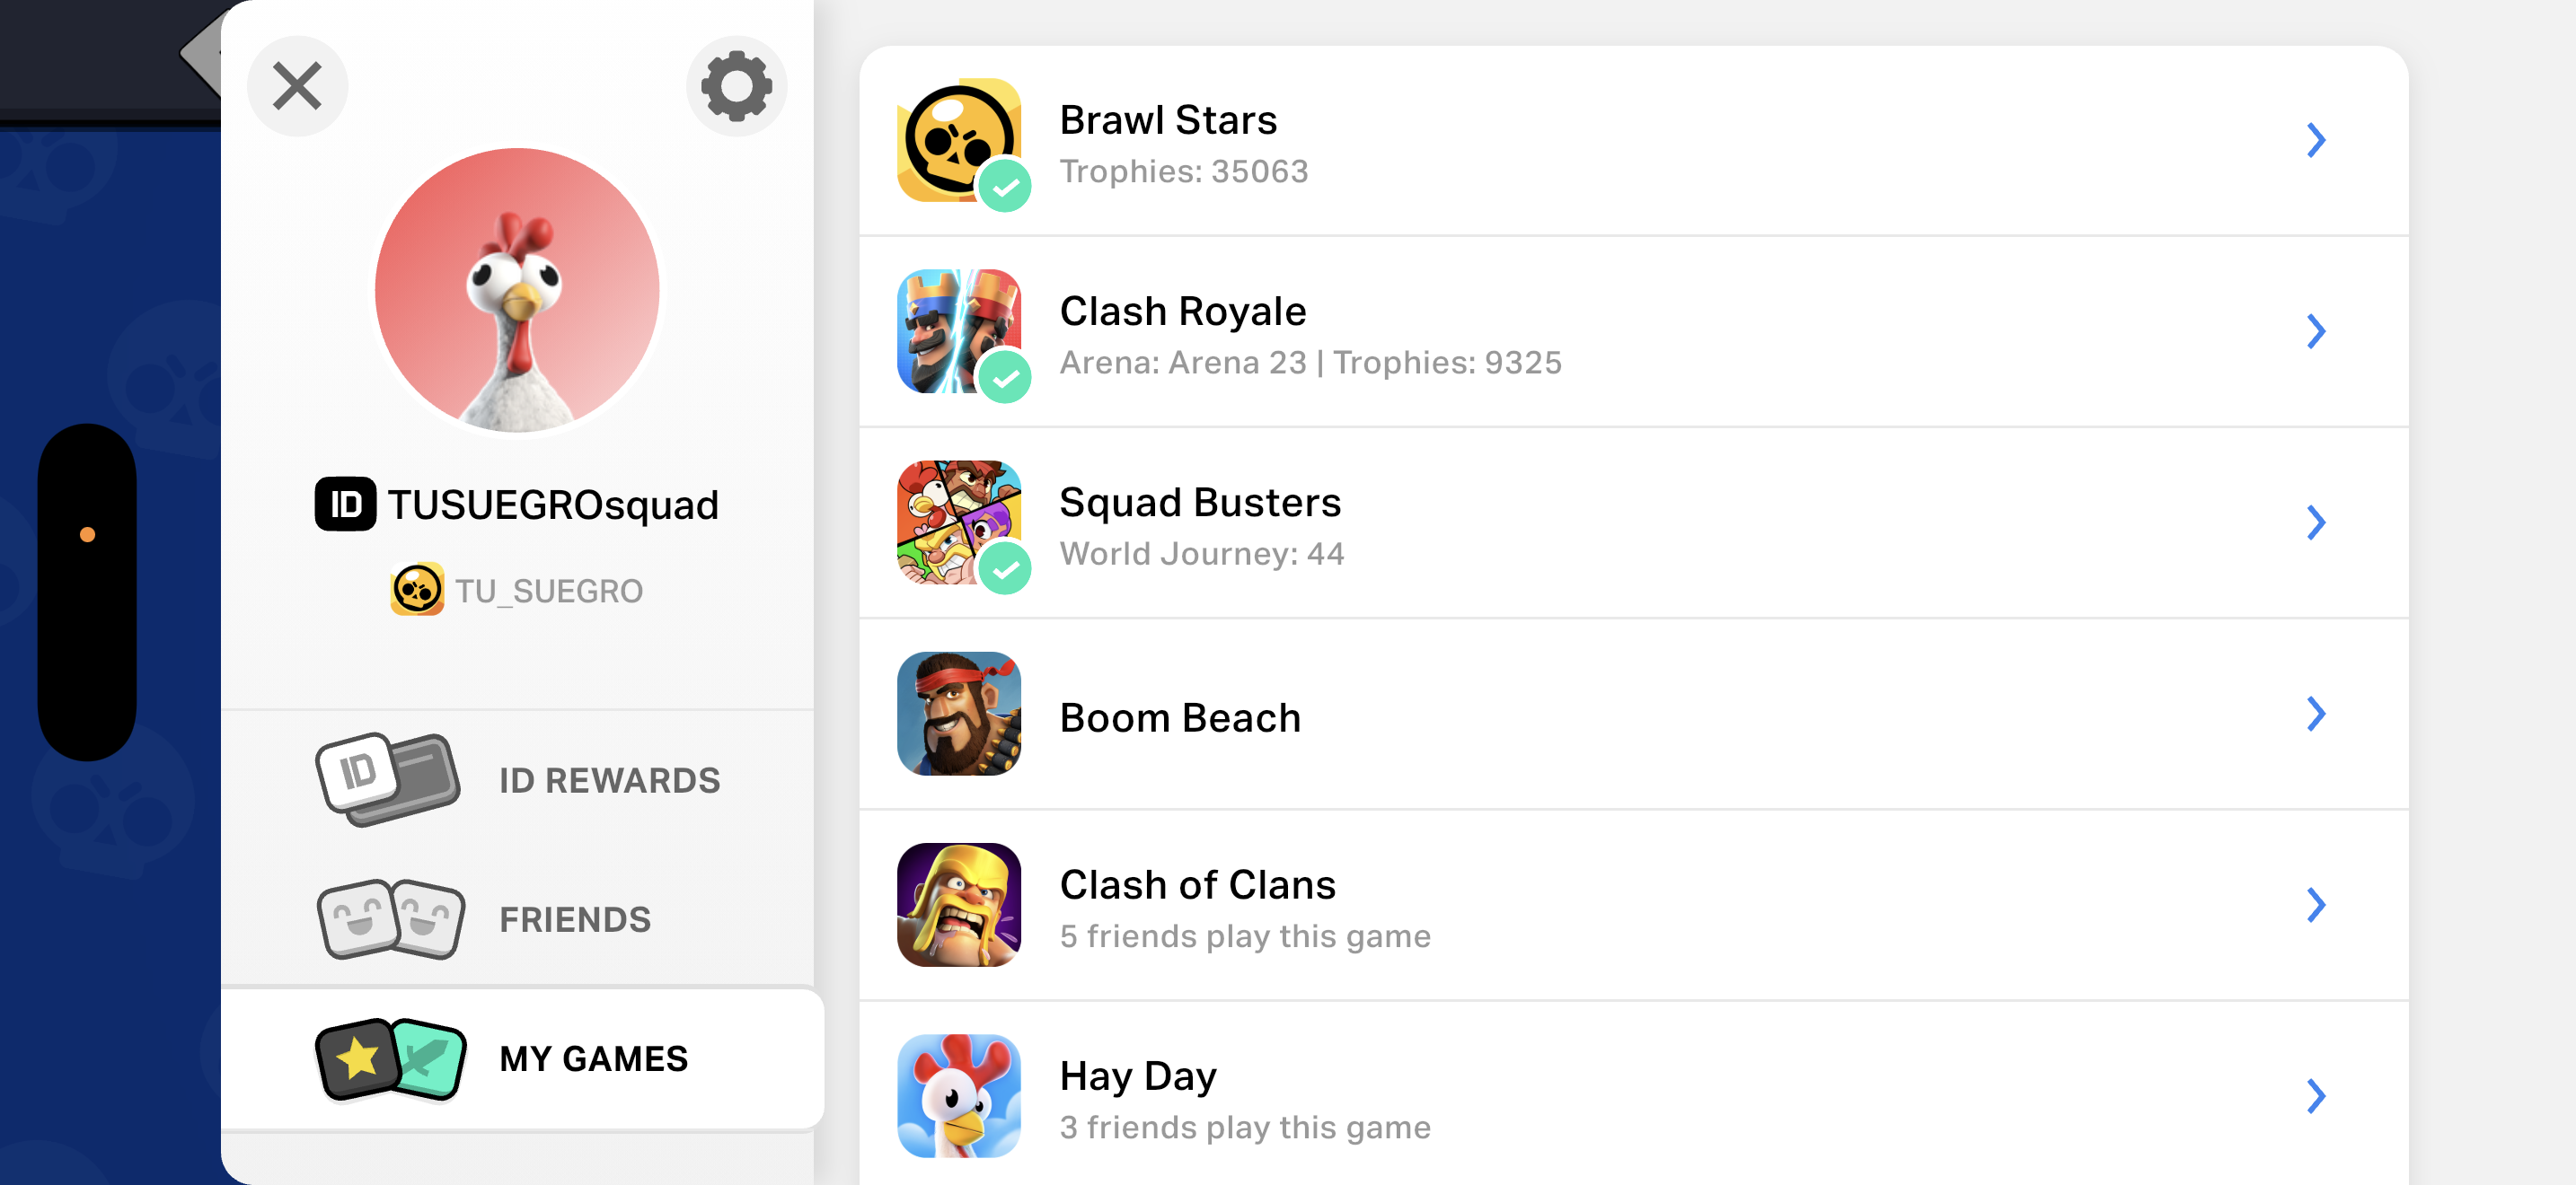Click the green checkmark on Clash Royale
This screenshot has width=2576, height=1185.
(x=1004, y=378)
